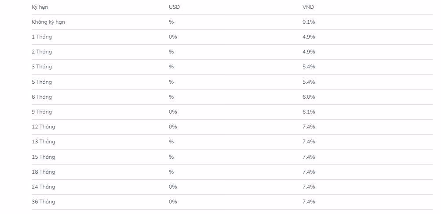Select the 6.0% VND rate value
The height and width of the screenshot is (214, 441).
309,97
